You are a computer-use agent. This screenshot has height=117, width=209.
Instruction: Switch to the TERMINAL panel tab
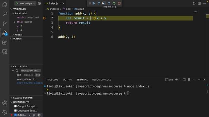82,80
